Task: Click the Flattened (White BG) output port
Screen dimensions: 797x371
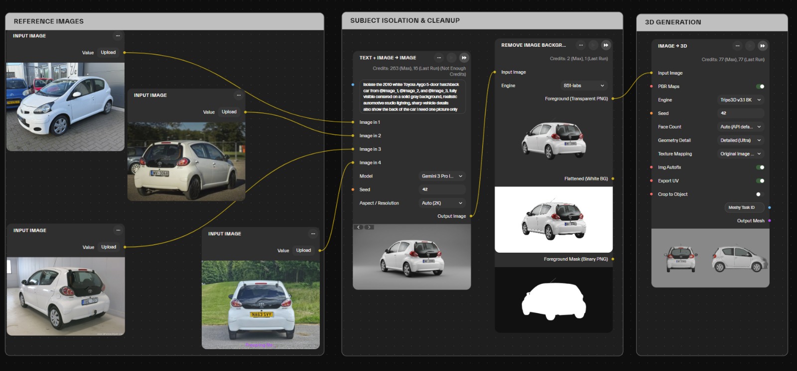Action: [613, 179]
